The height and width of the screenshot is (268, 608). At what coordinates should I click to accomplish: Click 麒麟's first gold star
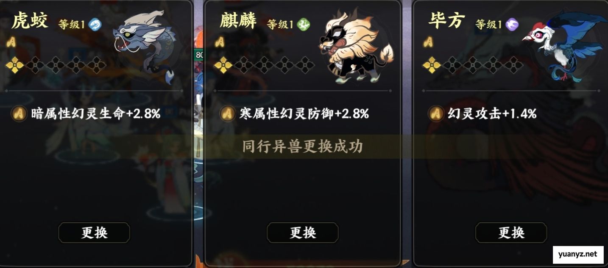coord(223,65)
